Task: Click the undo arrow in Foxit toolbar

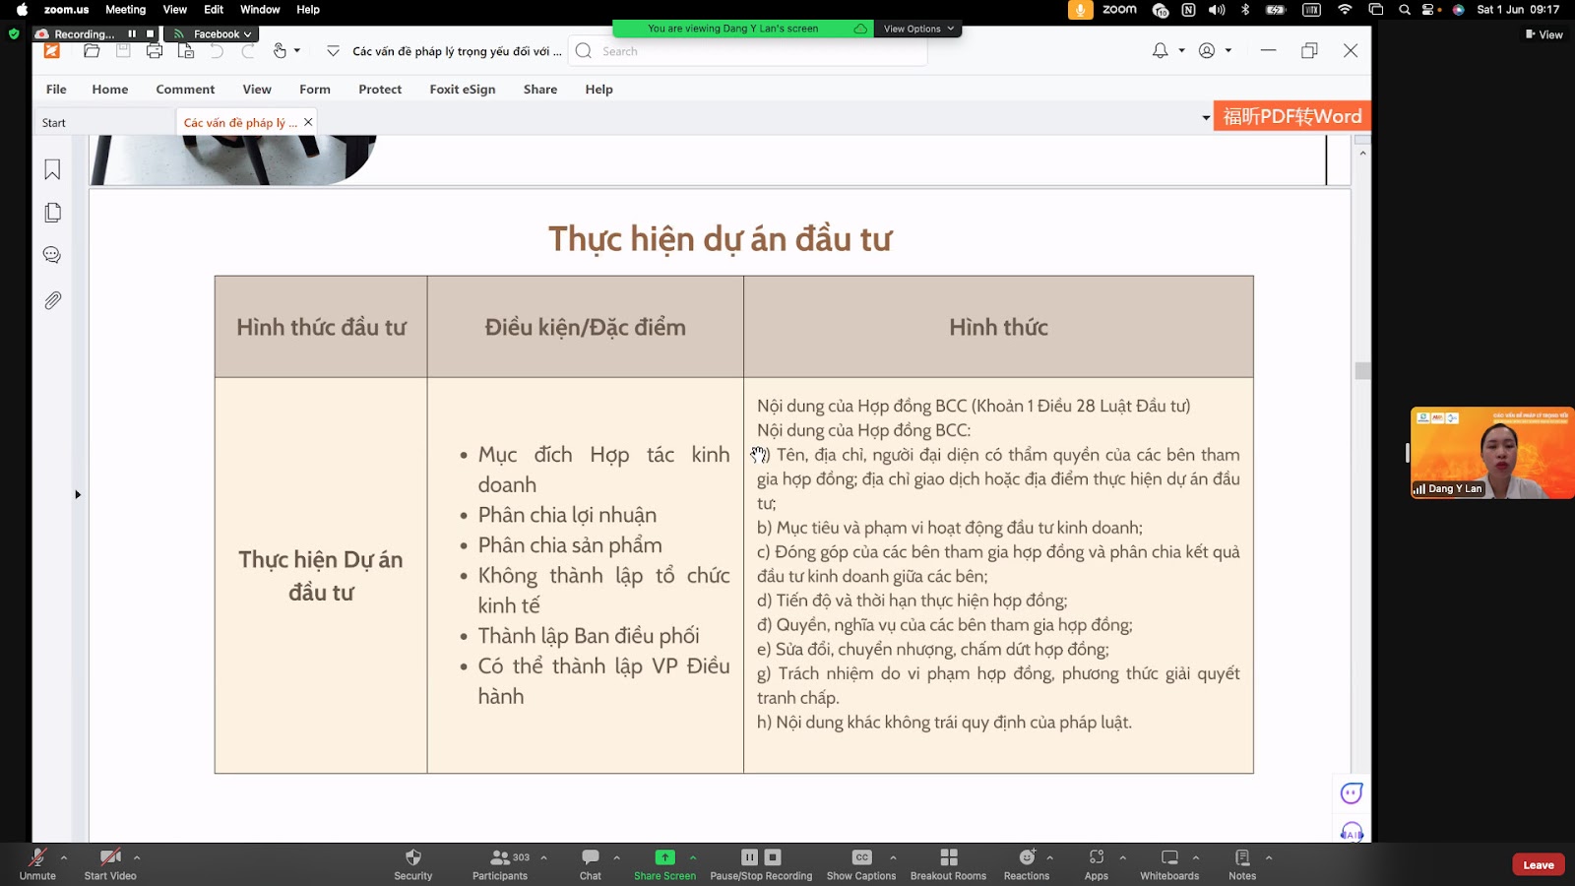Action: coord(217,51)
